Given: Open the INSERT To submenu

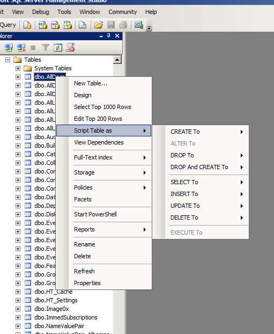Looking at the screenshot, I should [201, 194].
